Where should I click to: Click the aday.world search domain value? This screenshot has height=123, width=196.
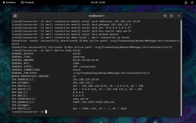click(80, 99)
